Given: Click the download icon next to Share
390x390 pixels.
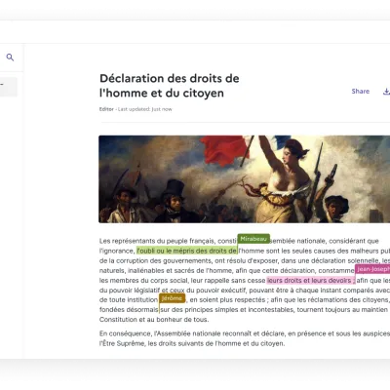Looking at the screenshot, I should pos(386,92).
